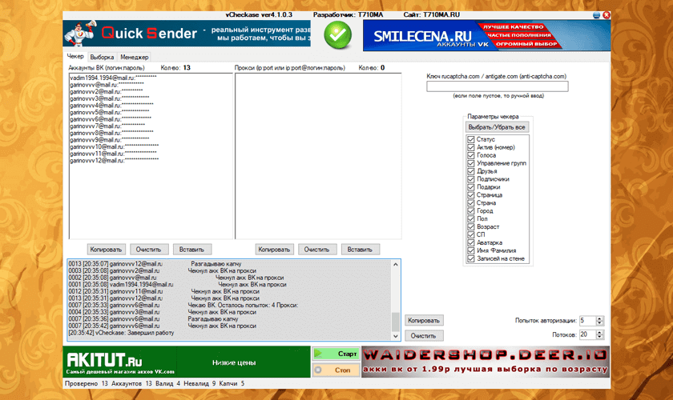Select the vadim1994.1994@mail.ru account line
Image resolution: width=673 pixels, height=400 pixels.
coord(113,78)
